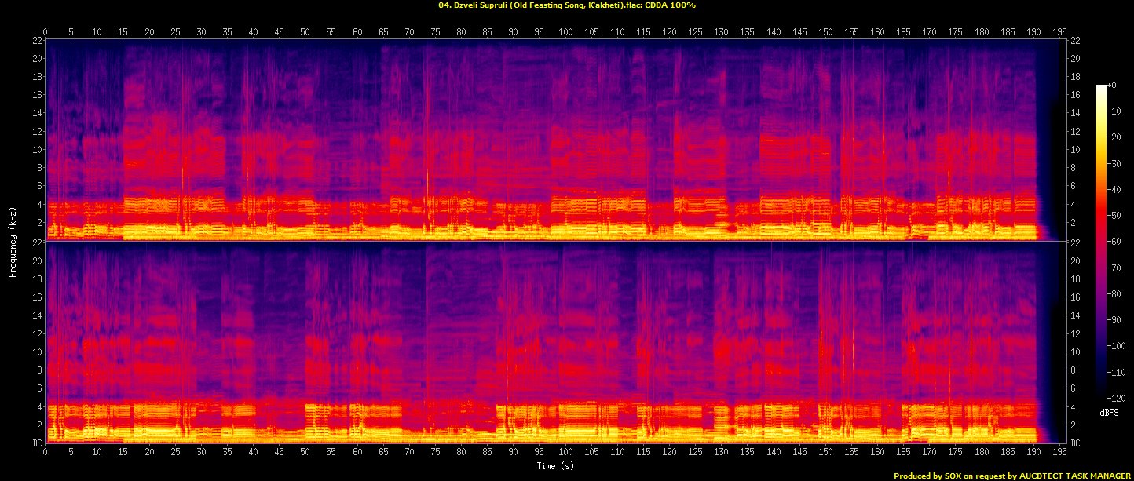Click the '0' tick on the top time axis

coord(45,31)
